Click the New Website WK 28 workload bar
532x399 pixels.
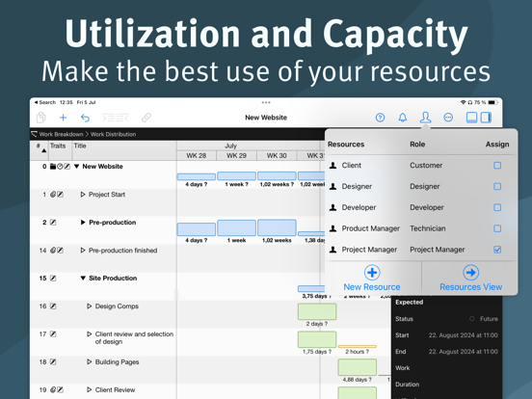(197, 176)
